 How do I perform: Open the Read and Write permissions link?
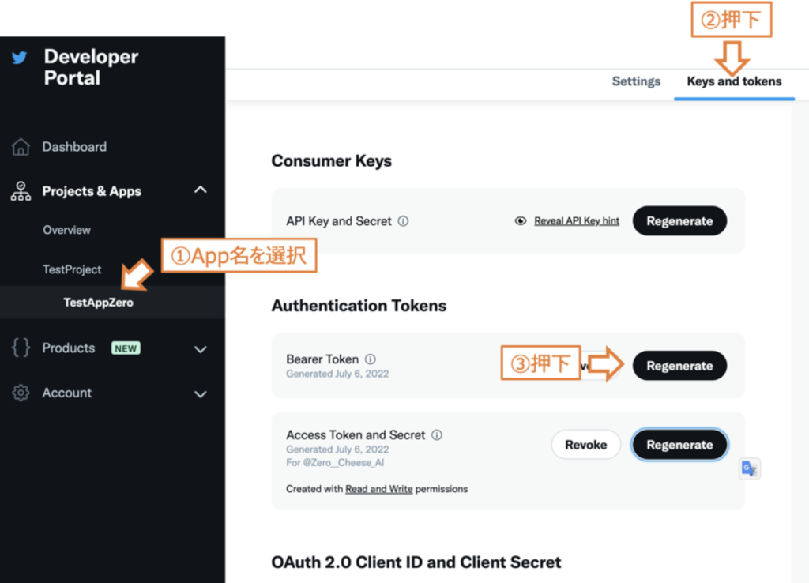378,489
